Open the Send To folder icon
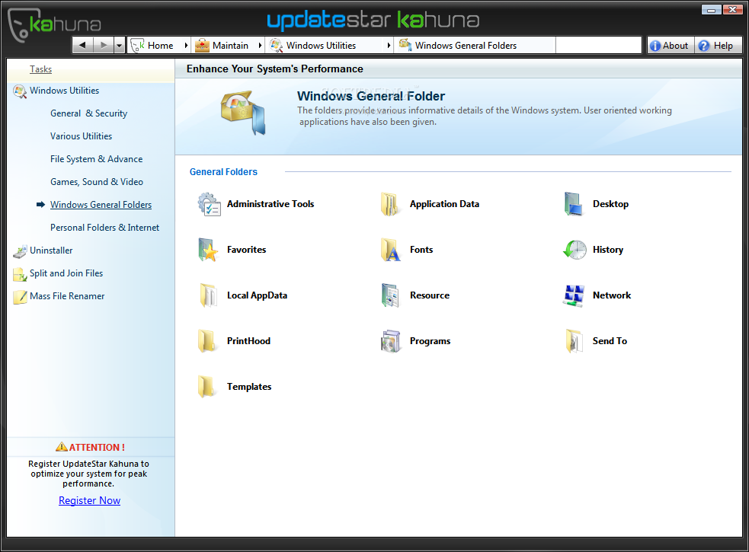 tap(575, 341)
